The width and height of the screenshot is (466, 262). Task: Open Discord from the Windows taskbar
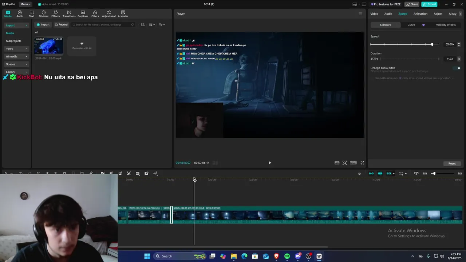298,256
